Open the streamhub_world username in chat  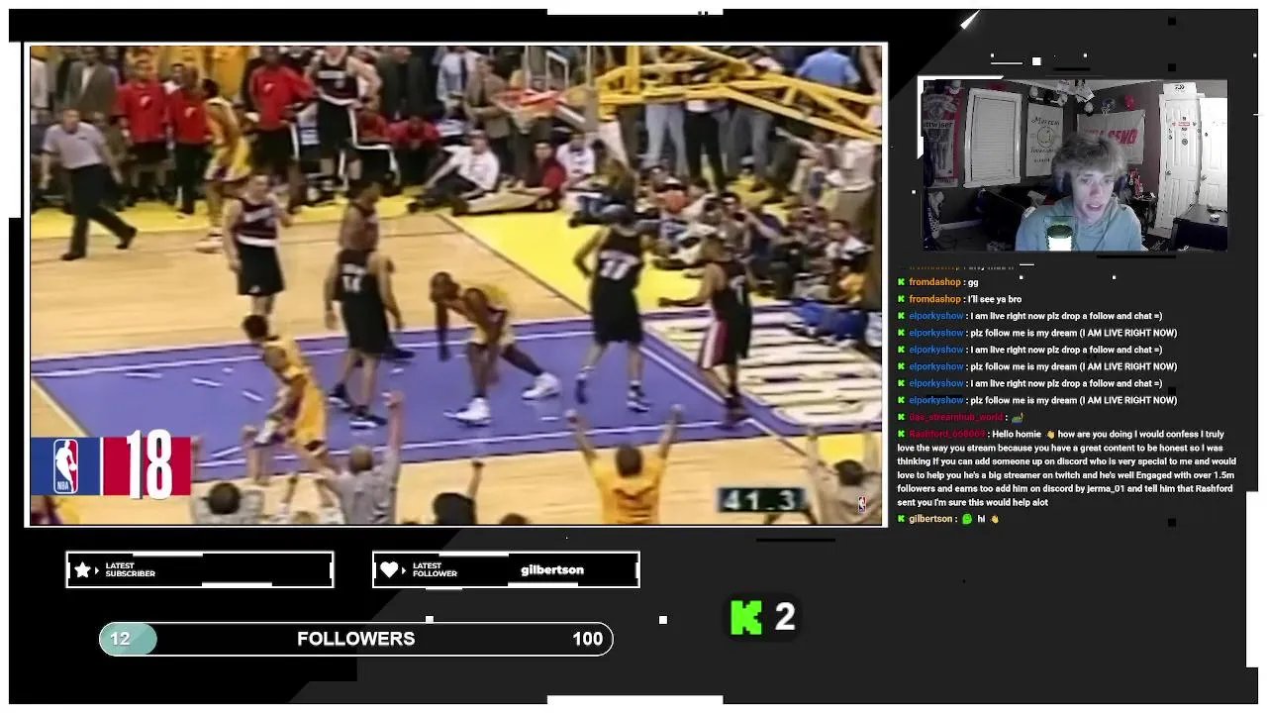tap(955, 417)
